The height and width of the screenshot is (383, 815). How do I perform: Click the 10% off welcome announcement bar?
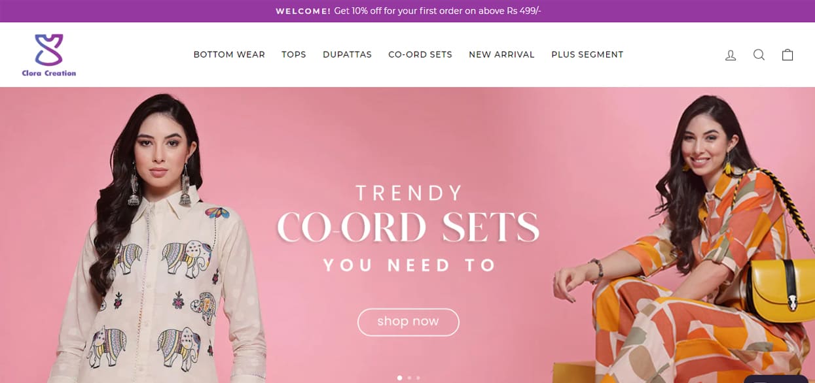pos(407,11)
